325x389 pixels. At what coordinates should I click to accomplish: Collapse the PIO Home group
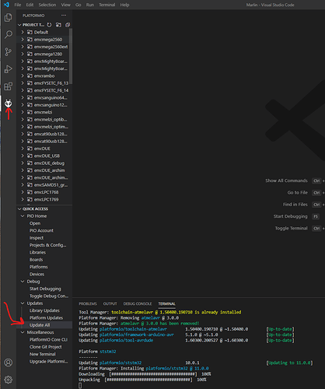point(23,216)
